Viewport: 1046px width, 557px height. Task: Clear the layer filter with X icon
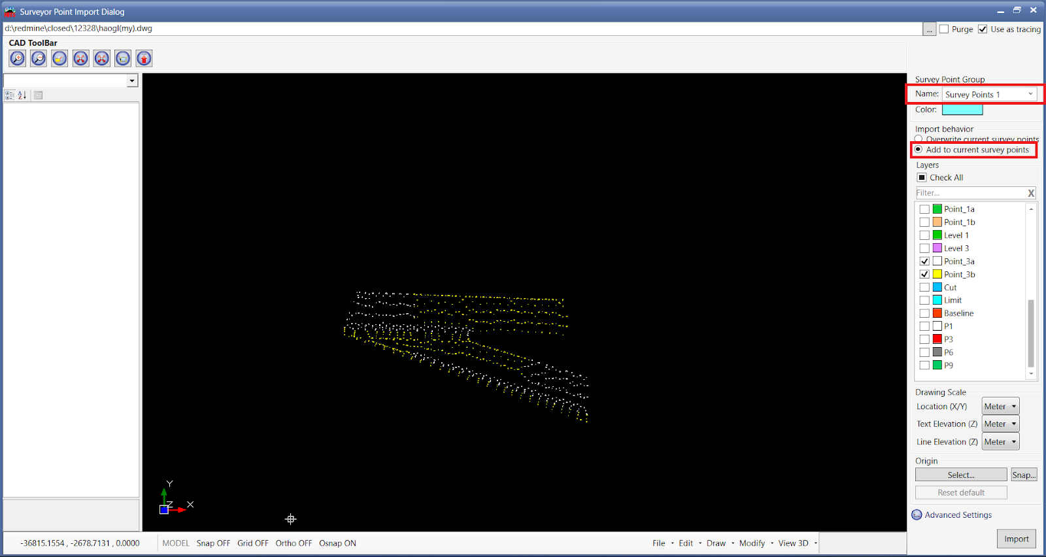point(1031,193)
